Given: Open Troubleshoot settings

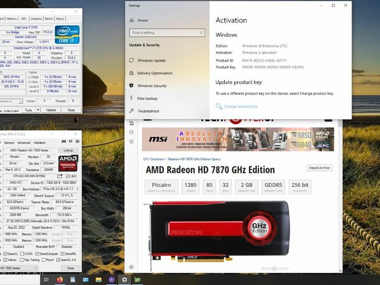Looking at the screenshot, I should click(x=148, y=111).
